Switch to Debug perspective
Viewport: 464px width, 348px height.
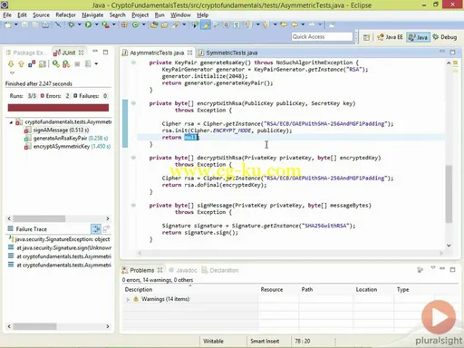click(x=445, y=37)
